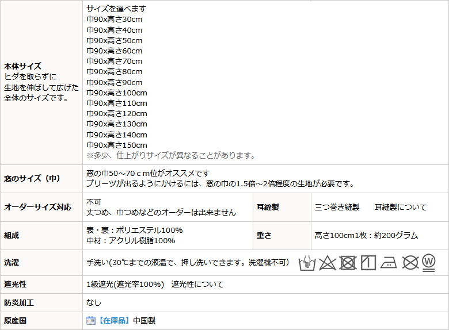The width and height of the screenshot is (449, 330).
Task: Open the 遮光性について link
Action: (197, 285)
